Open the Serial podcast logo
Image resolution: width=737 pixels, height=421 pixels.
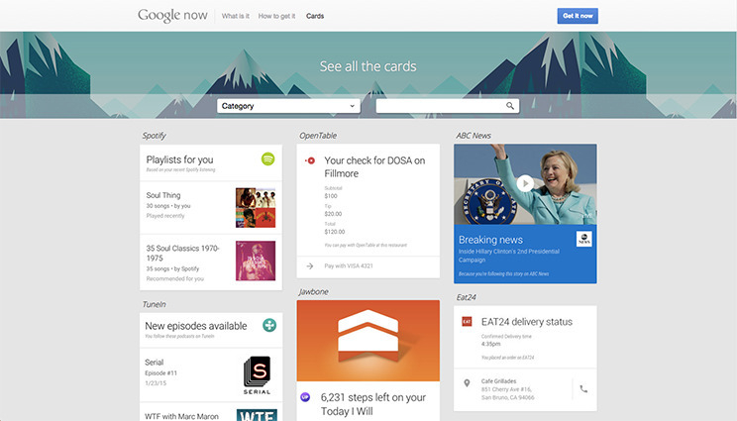click(x=258, y=375)
